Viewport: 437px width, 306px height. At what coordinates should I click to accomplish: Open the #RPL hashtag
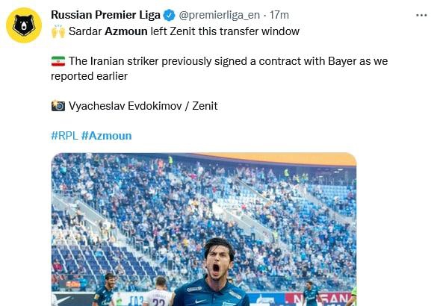point(64,136)
